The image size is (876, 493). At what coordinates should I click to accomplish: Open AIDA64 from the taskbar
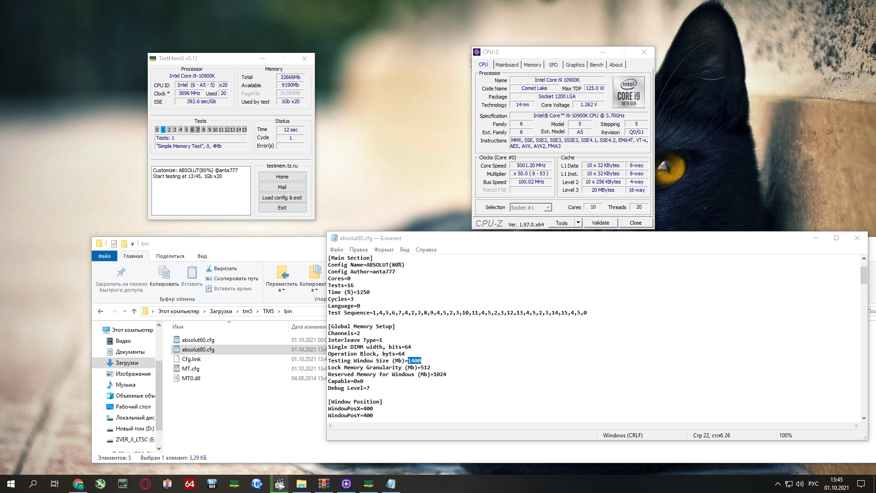coord(189,484)
